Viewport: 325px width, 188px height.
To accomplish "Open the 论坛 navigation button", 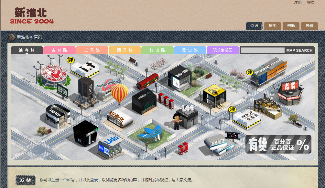I will coord(254,26).
